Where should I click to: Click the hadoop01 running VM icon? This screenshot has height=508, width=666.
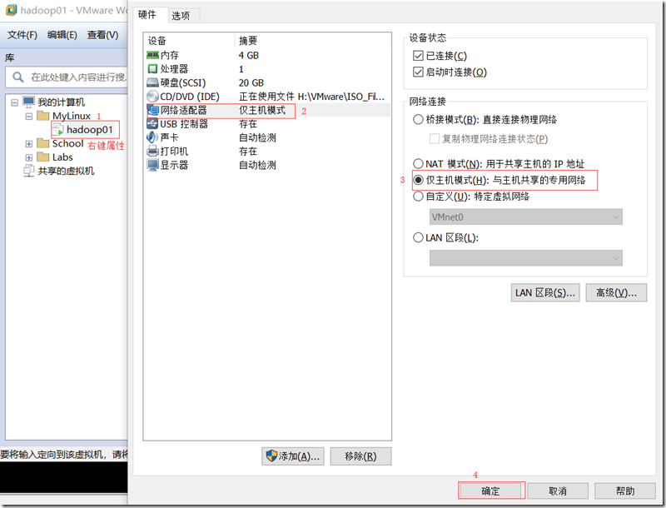coord(58,130)
